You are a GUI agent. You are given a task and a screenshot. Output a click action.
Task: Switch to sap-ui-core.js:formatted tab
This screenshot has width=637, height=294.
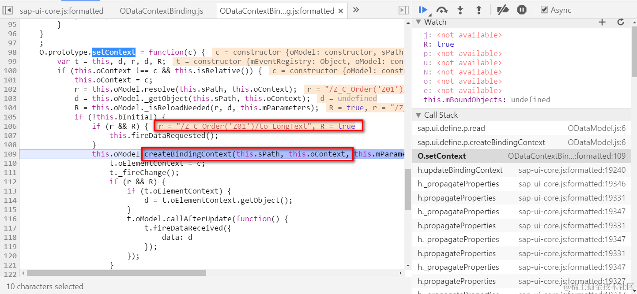click(61, 11)
